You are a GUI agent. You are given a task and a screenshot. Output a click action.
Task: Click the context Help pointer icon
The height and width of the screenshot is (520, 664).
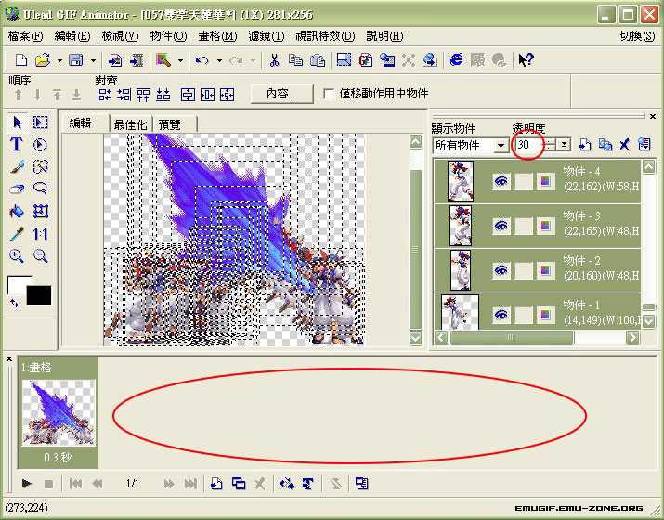pos(526,60)
